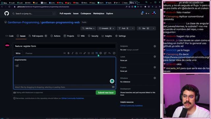Add a link with the chain icon
211x119 pixels.
pyautogui.click(x=84, y=53)
